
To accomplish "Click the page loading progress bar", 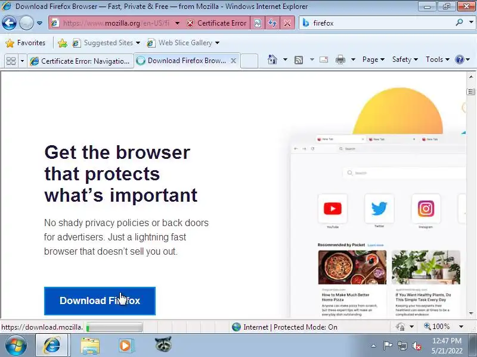I will (x=114, y=327).
